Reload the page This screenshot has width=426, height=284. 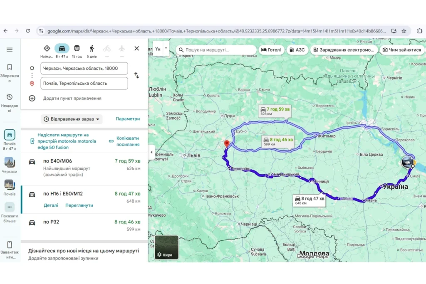tap(28, 31)
